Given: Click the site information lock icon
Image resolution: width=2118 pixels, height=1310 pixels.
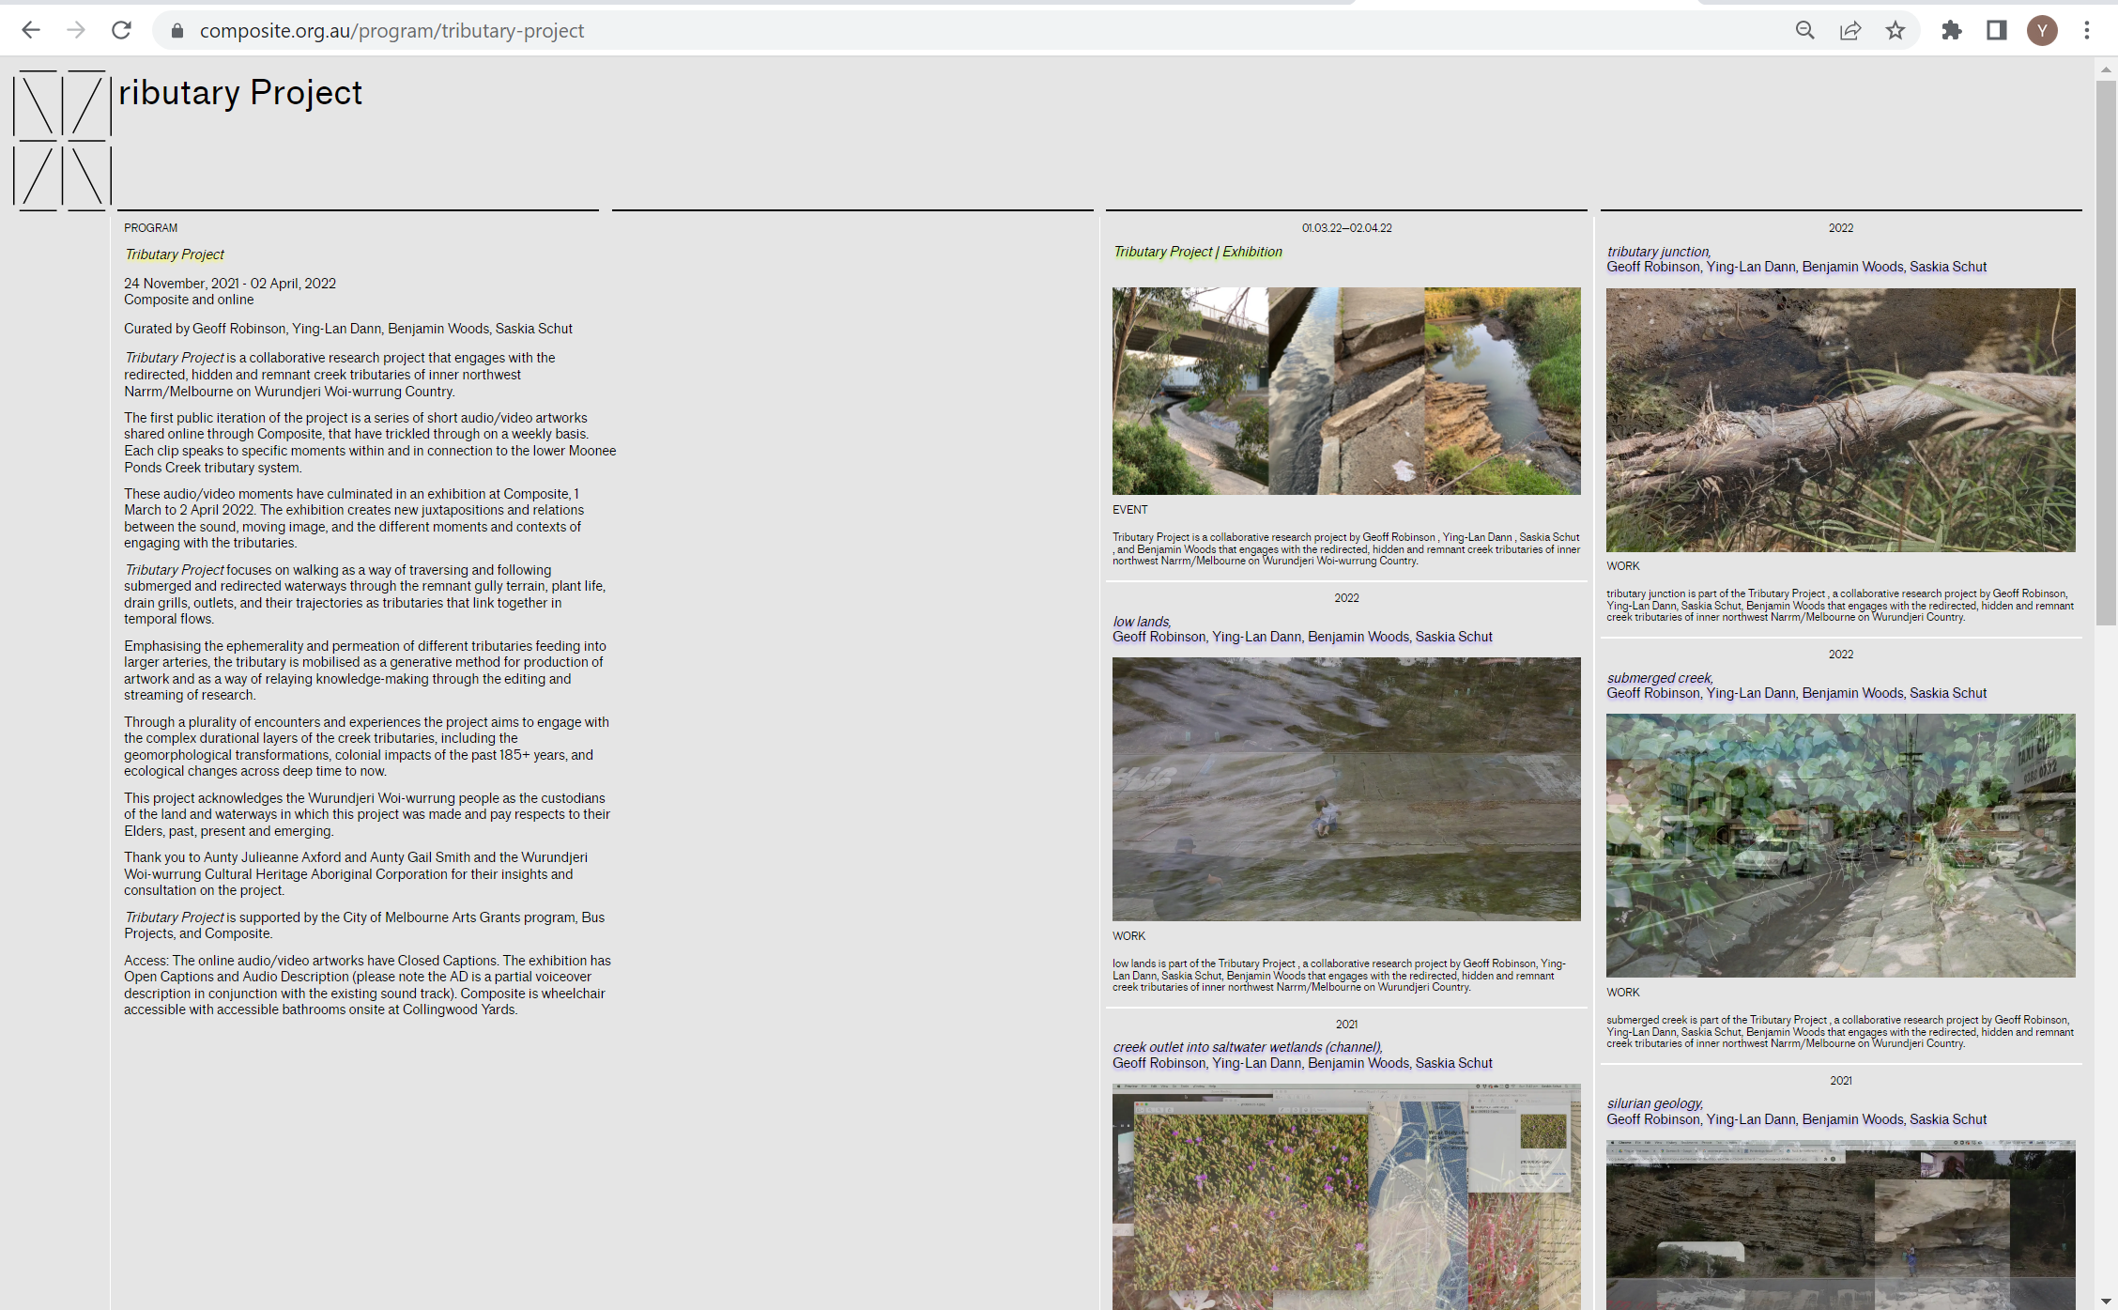Looking at the screenshot, I should pos(177,30).
